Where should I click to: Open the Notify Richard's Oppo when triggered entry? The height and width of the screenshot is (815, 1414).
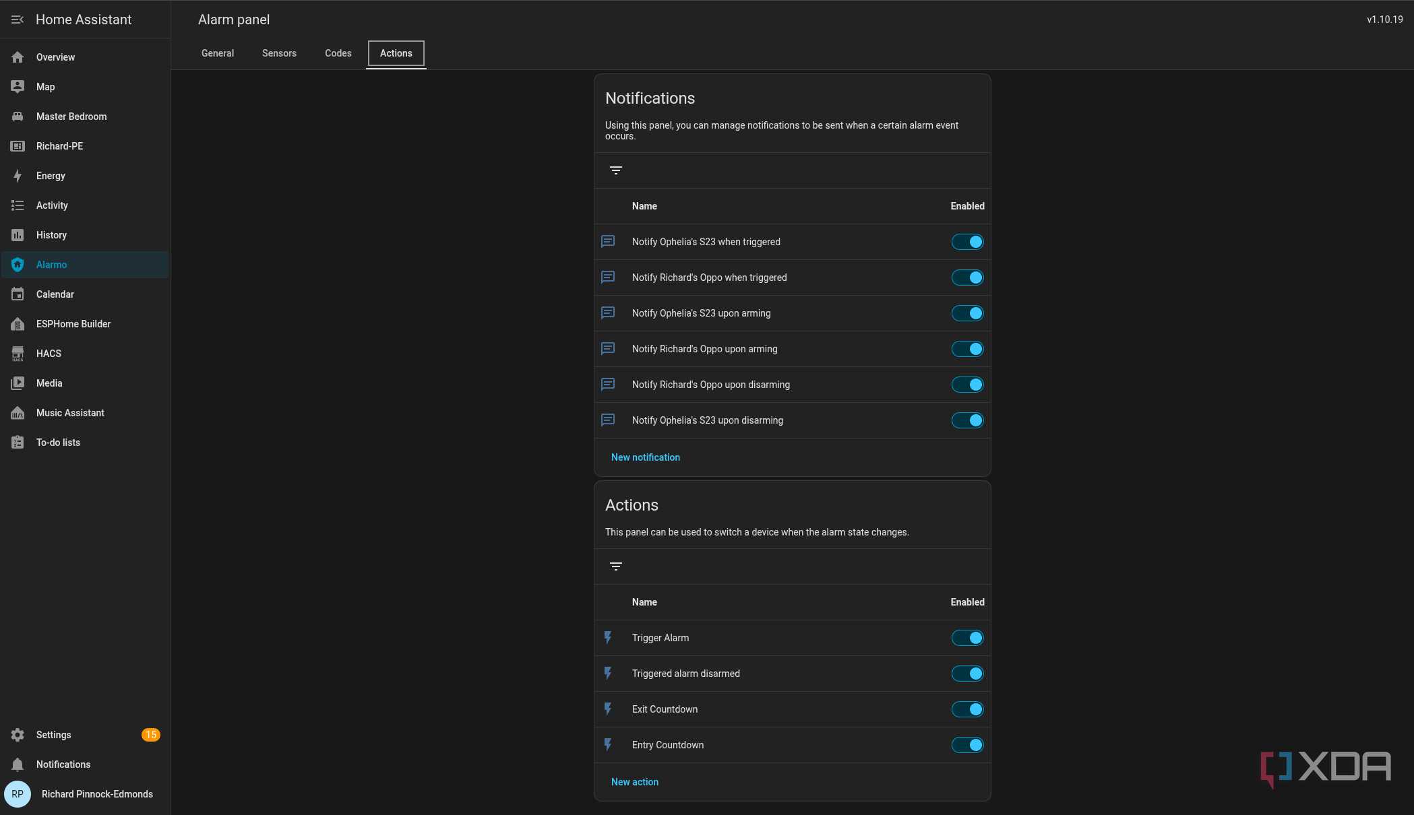coord(792,278)
